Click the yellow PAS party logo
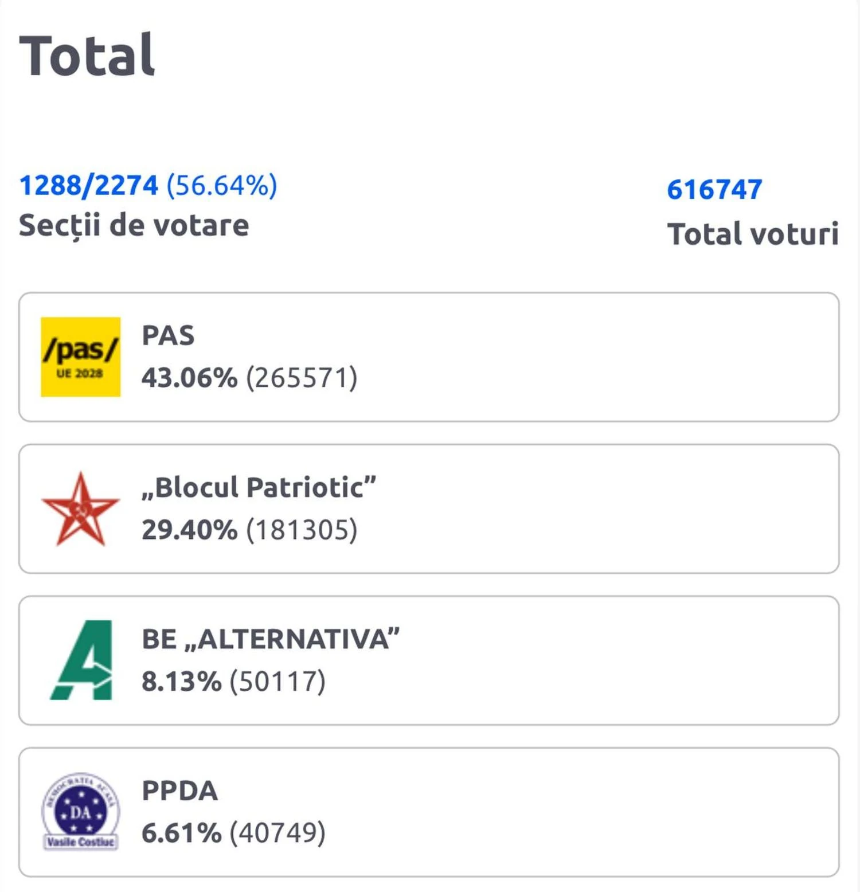 tap(80, 357)
